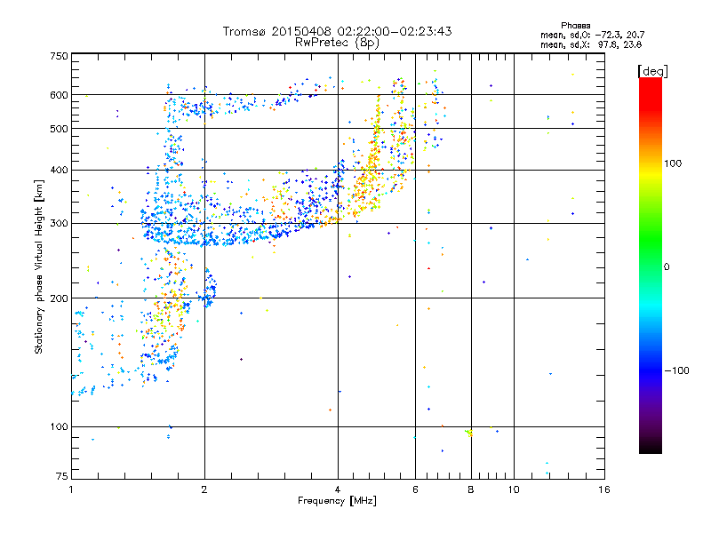The image size is (711, 533).
Task: Click the '8' frequency axis tick label
Action: pyautogui.click(x=471, y=489)
